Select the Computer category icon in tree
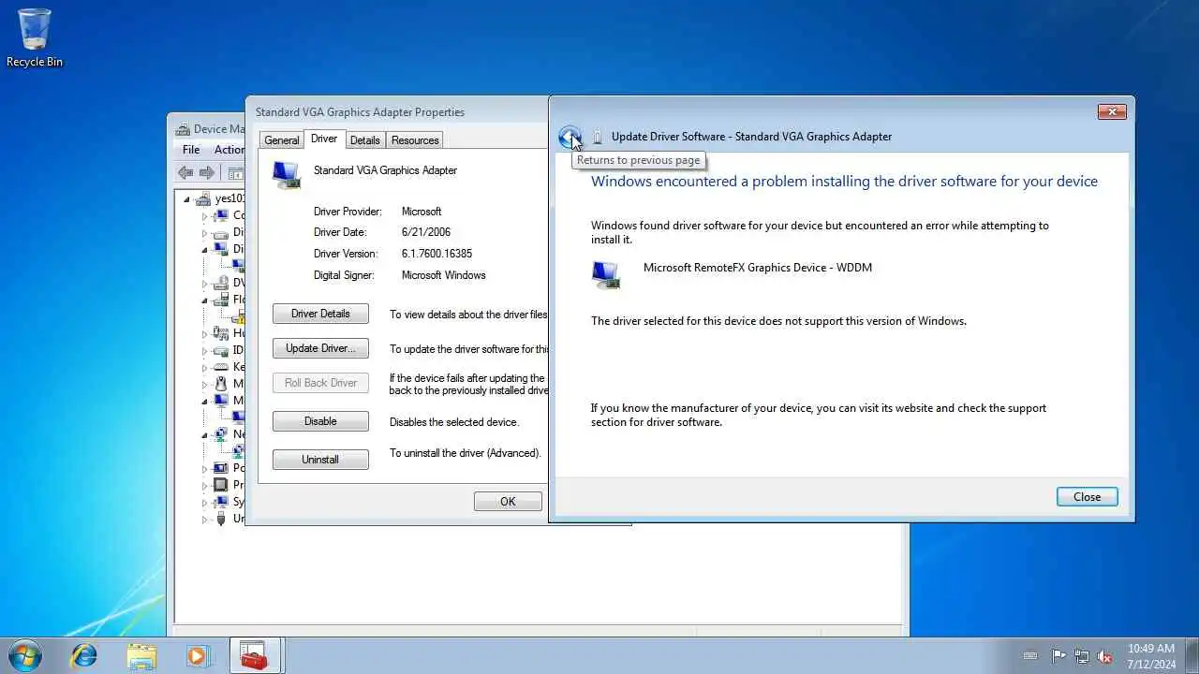The width and height of the screenshot is (1199, 674). (220, 215)
